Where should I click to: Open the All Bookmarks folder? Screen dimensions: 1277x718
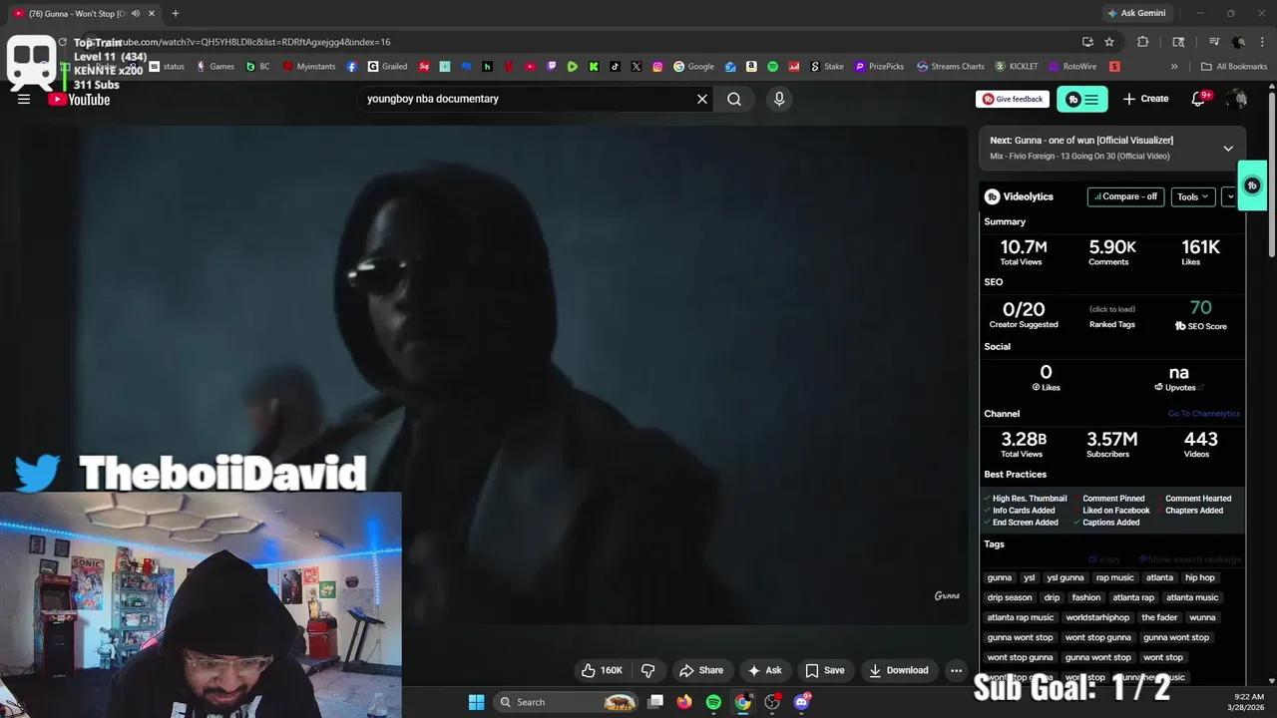pyautogui.click(x=1234, y=67)
